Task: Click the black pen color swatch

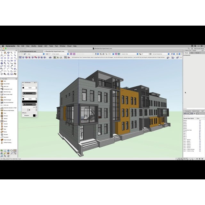Action: click(x=23, y=99)
